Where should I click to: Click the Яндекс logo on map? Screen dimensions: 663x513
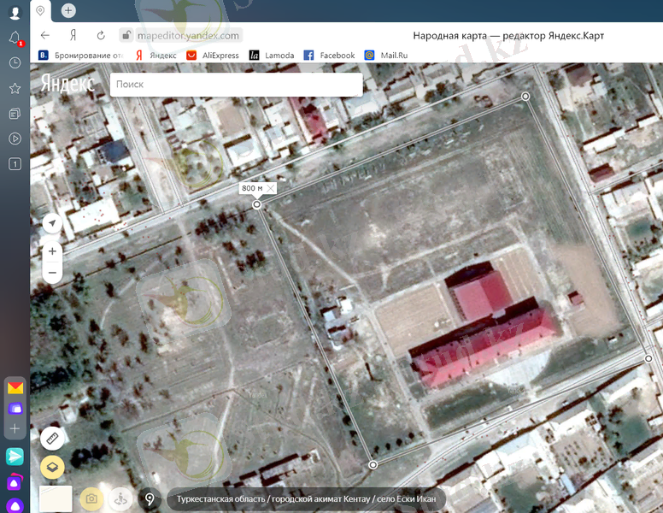tap(67, 84)
